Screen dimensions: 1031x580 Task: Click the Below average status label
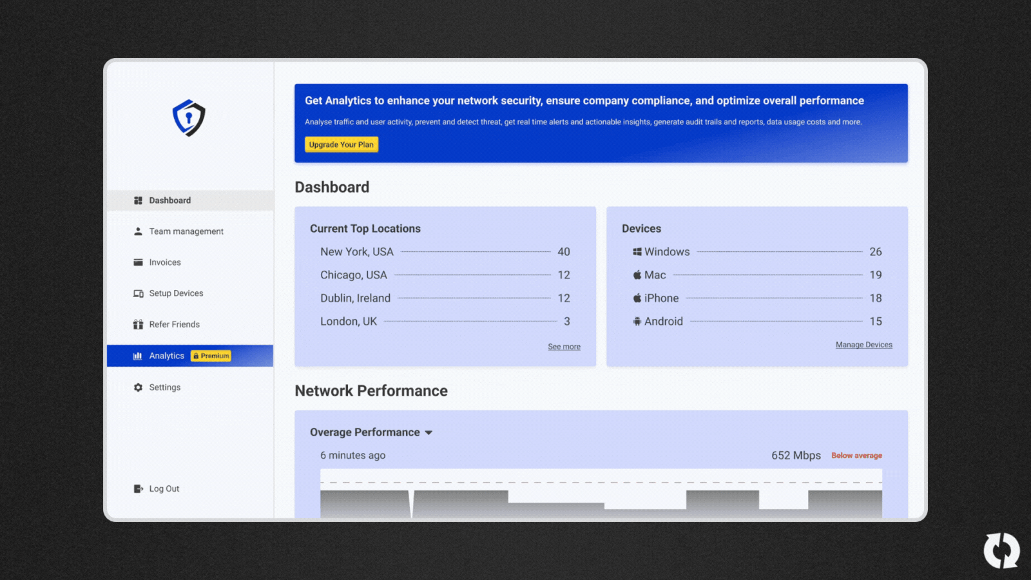pyautogui.click(x=856, y=455)
